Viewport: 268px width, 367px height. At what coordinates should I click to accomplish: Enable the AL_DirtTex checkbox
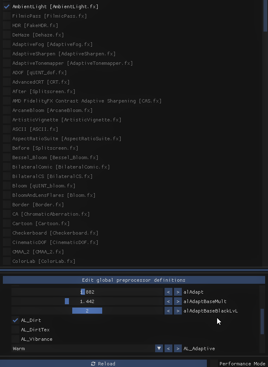(x=16, y=330)
